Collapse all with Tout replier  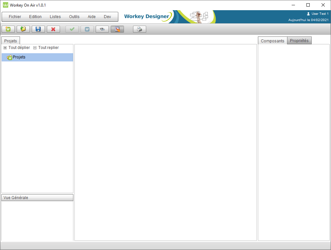(x=46, y=48)
